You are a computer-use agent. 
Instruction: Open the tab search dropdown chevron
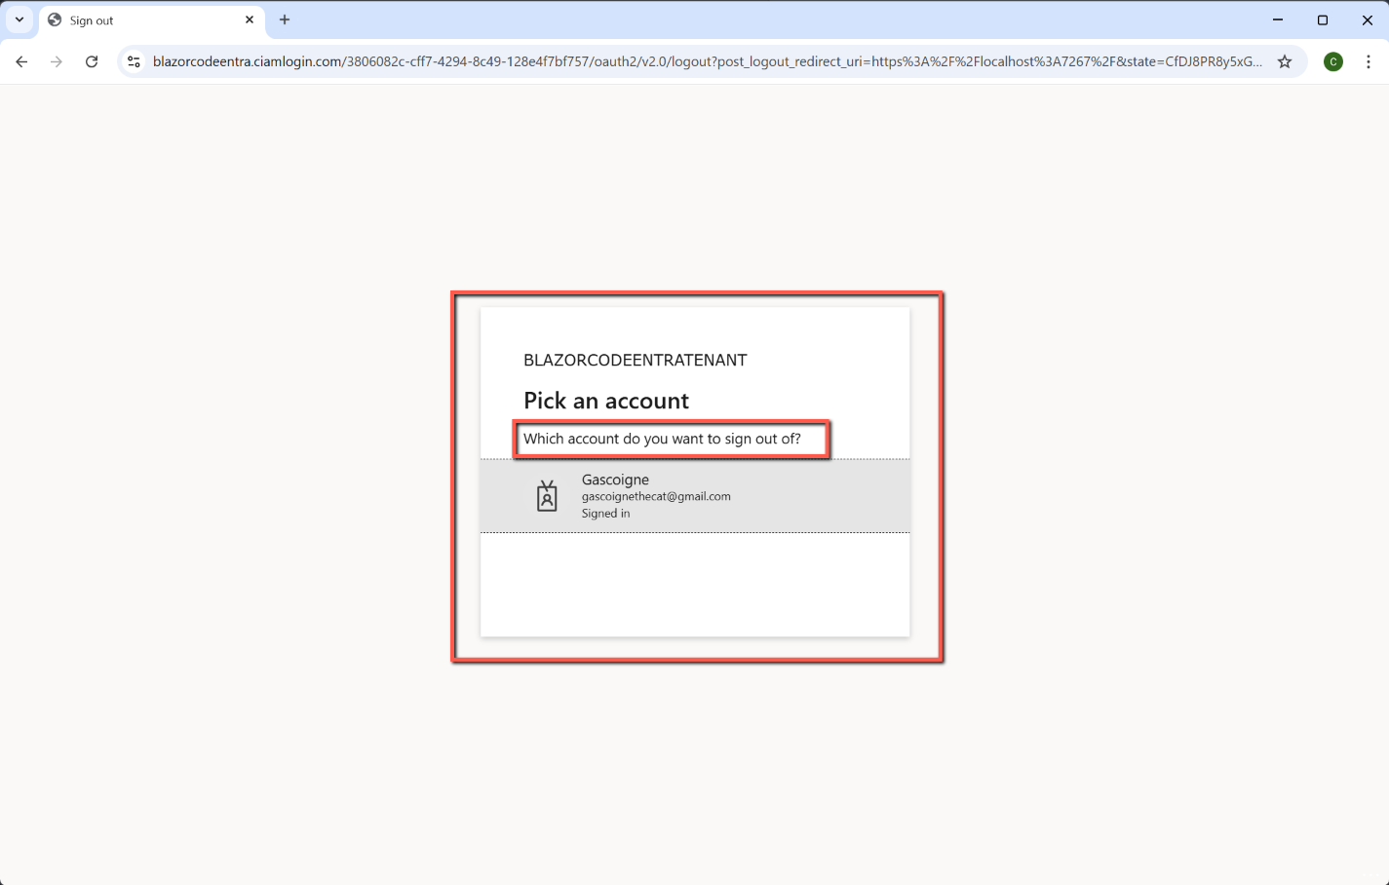[x=19, y=19]
